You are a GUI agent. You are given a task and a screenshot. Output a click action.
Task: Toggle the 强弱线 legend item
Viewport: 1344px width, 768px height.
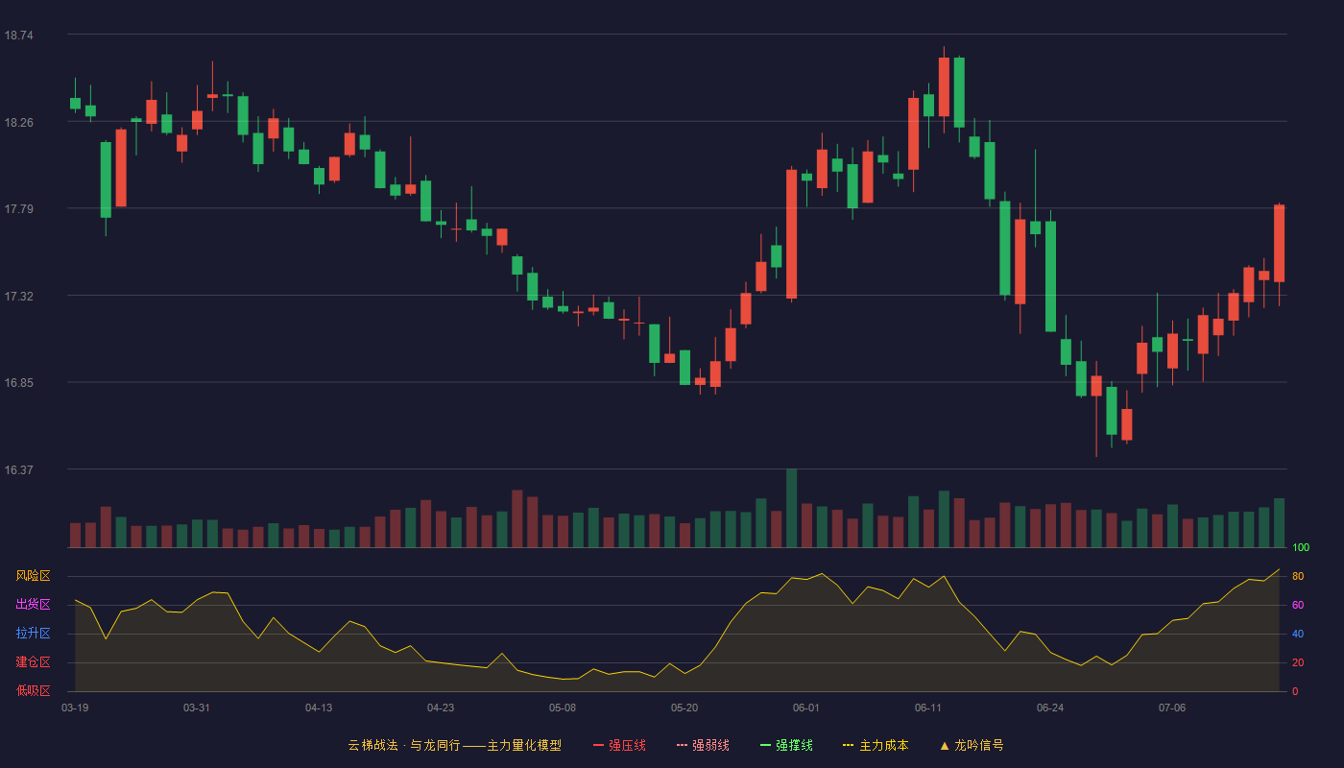703,745
